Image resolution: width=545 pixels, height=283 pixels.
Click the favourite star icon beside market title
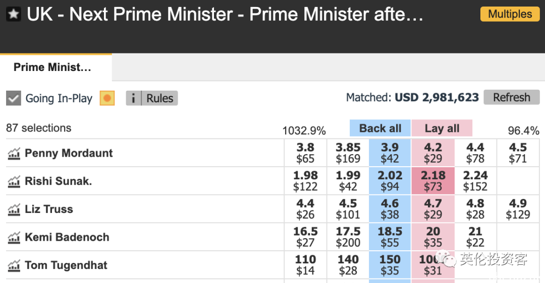pos(14,14)
